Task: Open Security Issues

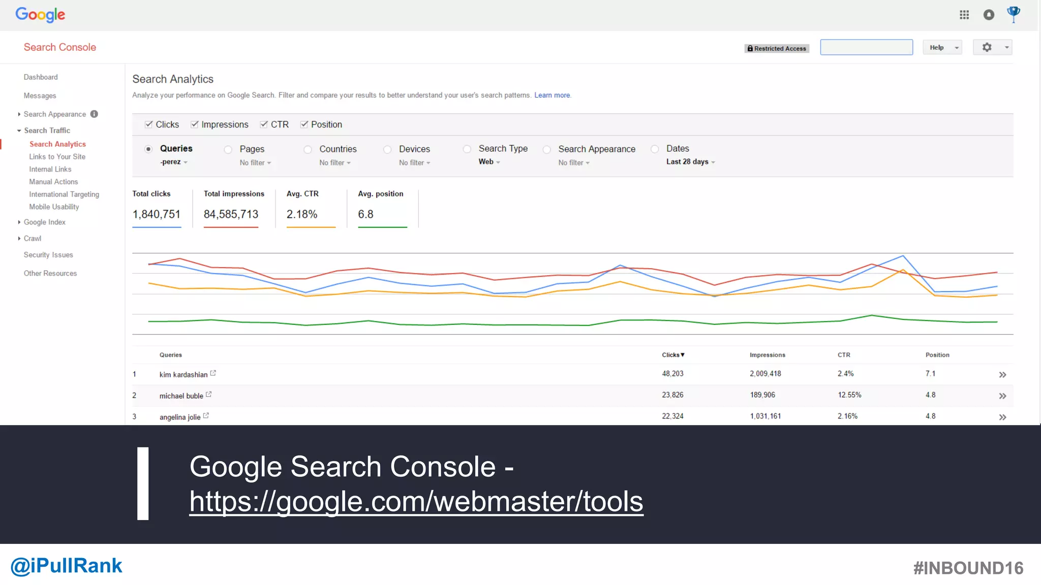Action: pos(48,255)
